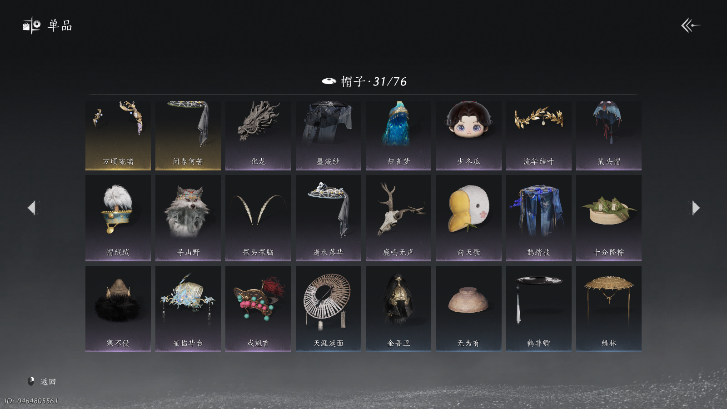Select the 鹿鸣无声 deer skull headpiece

[x=398, y=218]
